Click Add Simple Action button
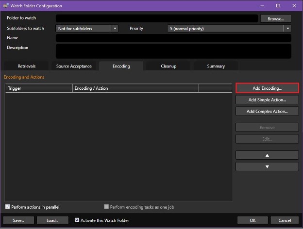Viewport: 303px width, 229px height. click(x=267, y=100)
